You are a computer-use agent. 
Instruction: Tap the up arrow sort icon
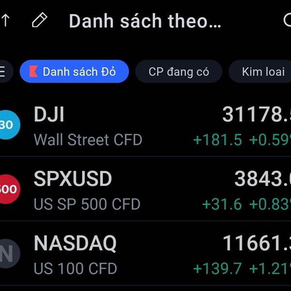click(x=5, y=20)
